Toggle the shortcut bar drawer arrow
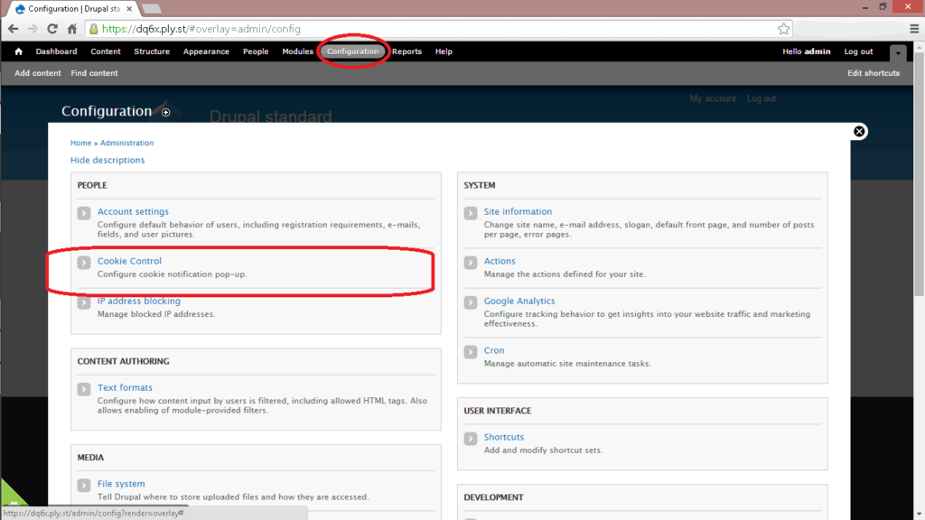This screenshot has height=520, width=925. [898, 53]
